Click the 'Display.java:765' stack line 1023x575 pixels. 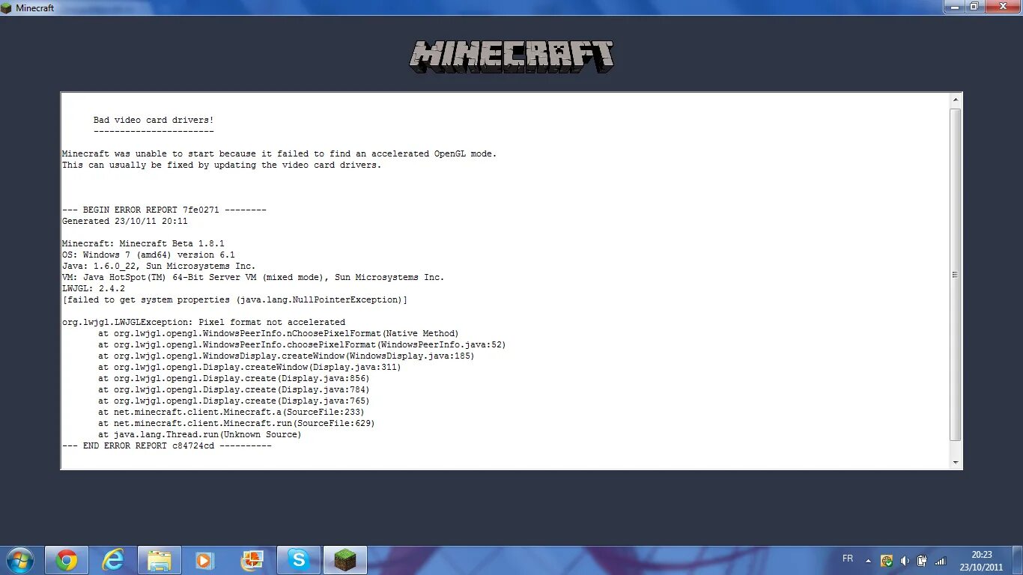234,401
